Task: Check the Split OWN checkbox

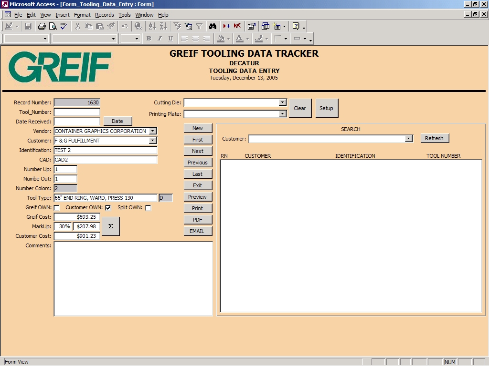Action: click(x=148, y=208)
